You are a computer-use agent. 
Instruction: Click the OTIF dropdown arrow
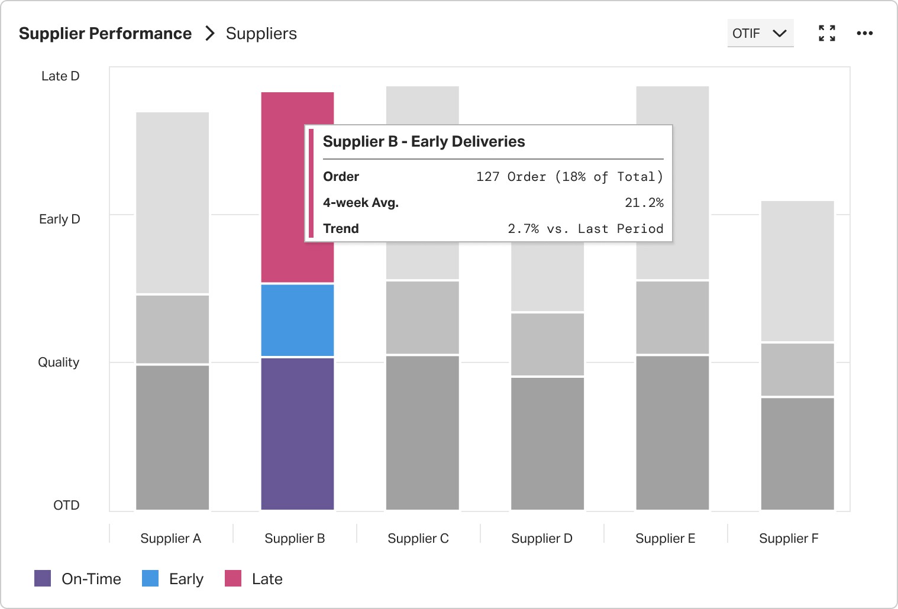point(780,33)
